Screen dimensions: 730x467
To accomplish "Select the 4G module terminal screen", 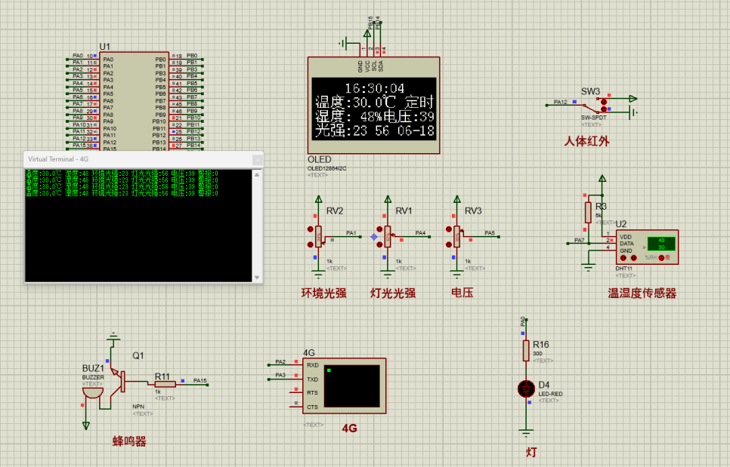I will 353,386.
